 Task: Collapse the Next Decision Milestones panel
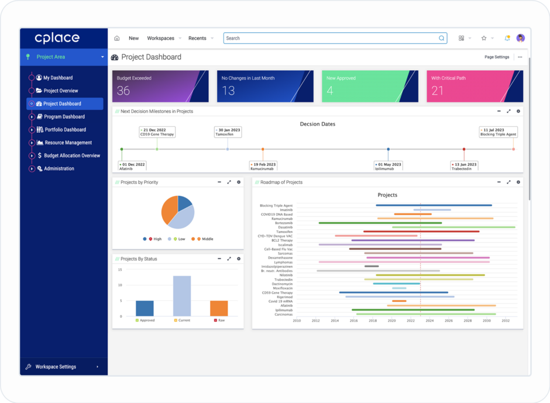(499, 111)
